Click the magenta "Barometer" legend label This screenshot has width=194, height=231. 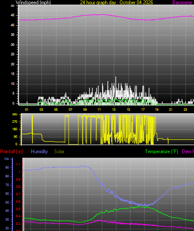click(x=182, y=2)
